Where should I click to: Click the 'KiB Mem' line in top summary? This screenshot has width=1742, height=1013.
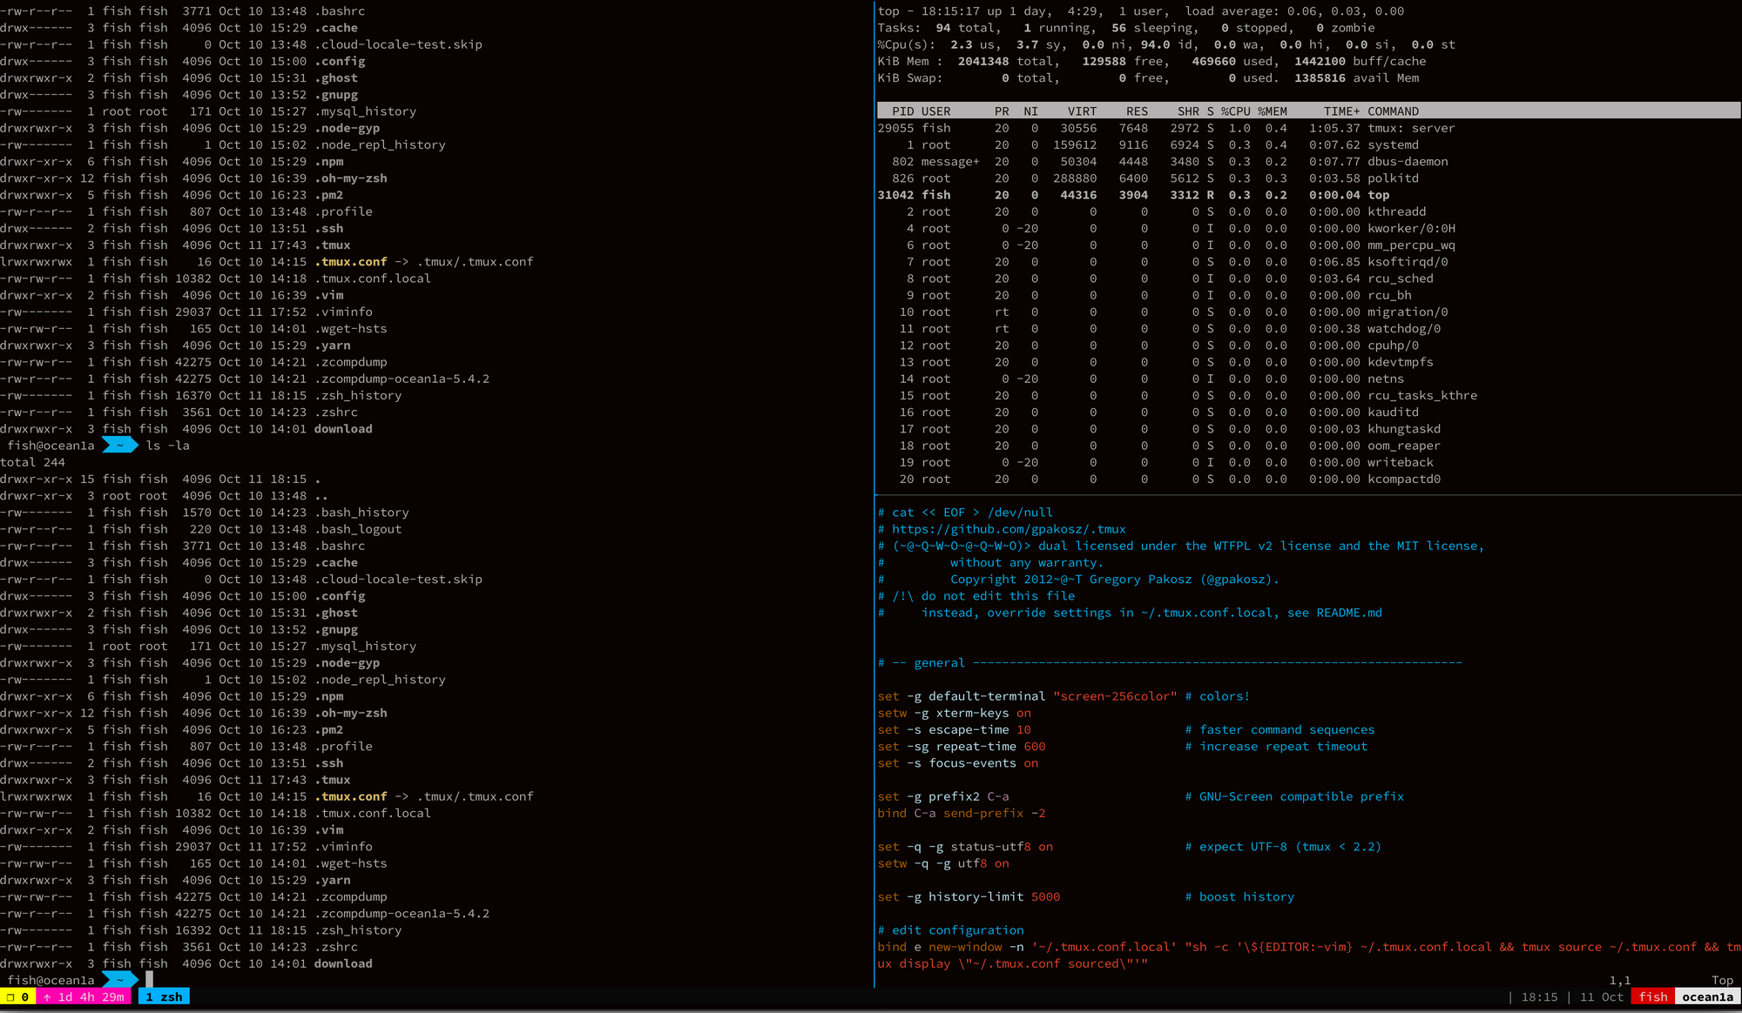tap(1151, 61)
